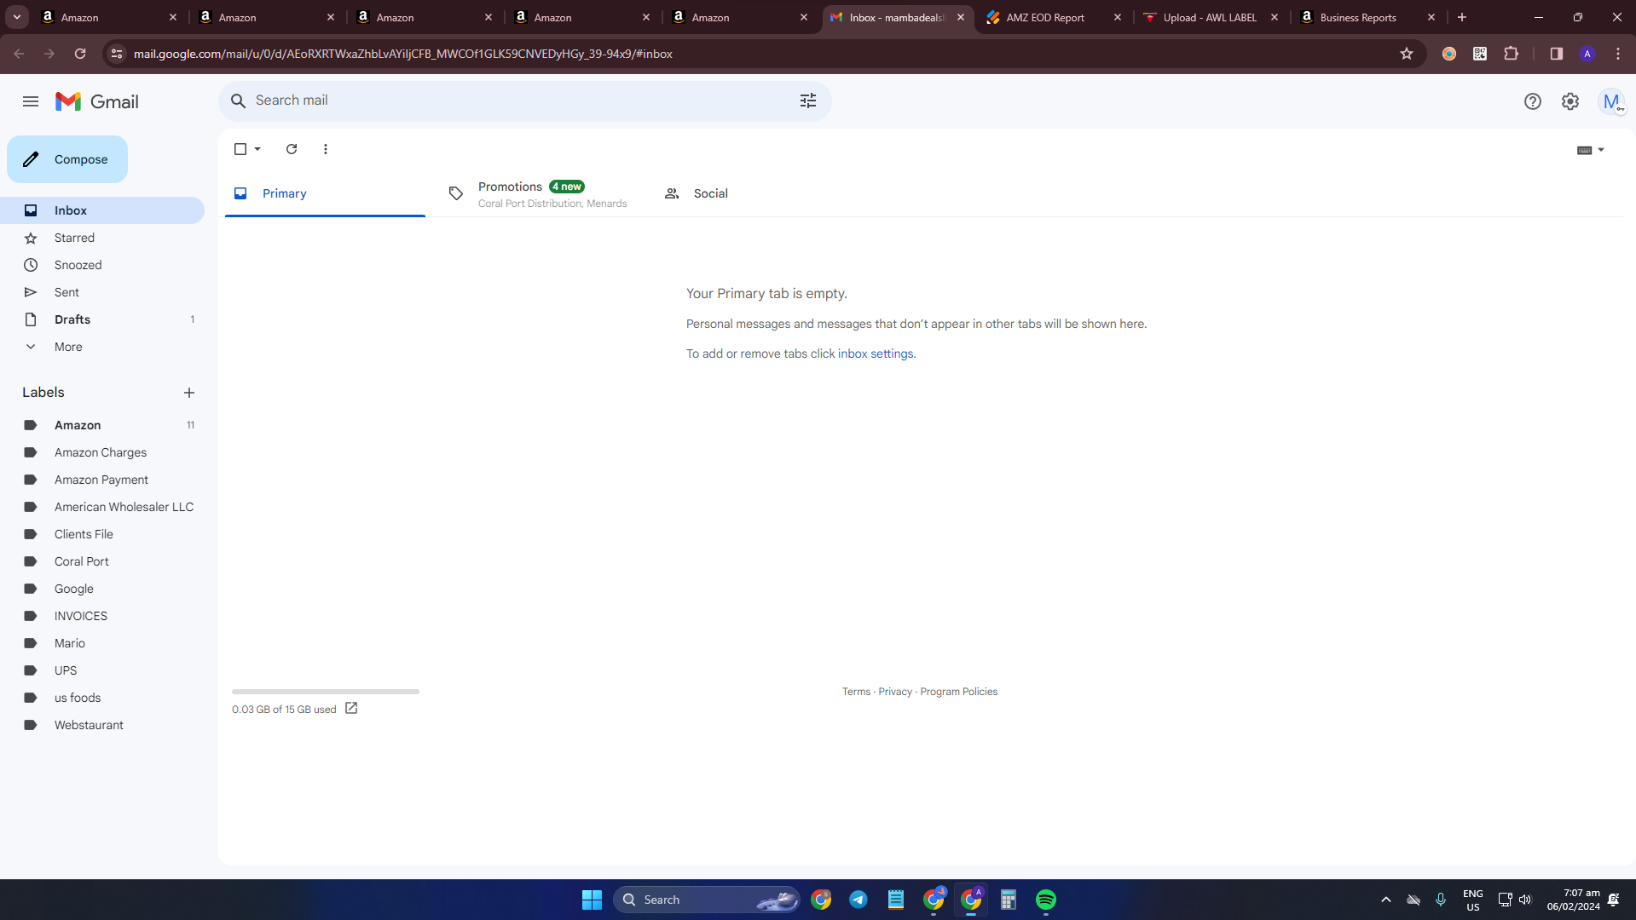Open the Starred folder
The width and height of the screenshot is (1636, 920).
(x=102, y=238)
